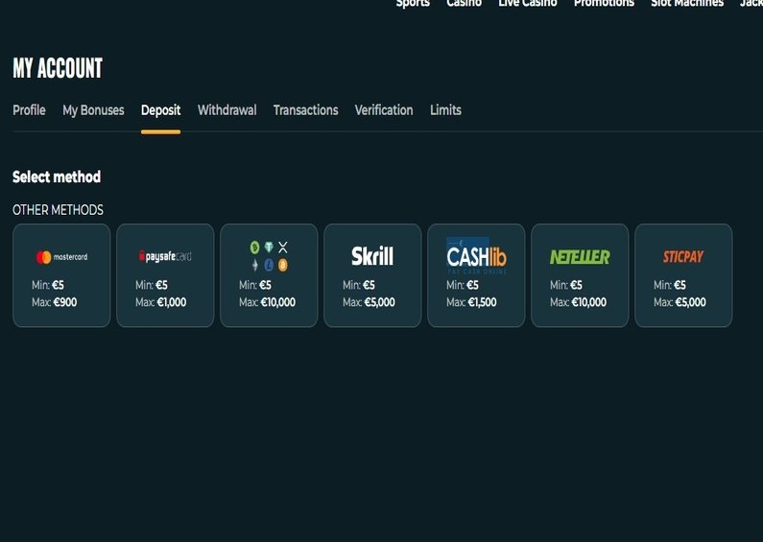Screen dimensions: 763x542
Task: Choose the CASHlib deposit method
Action: [x=476, y=275]
